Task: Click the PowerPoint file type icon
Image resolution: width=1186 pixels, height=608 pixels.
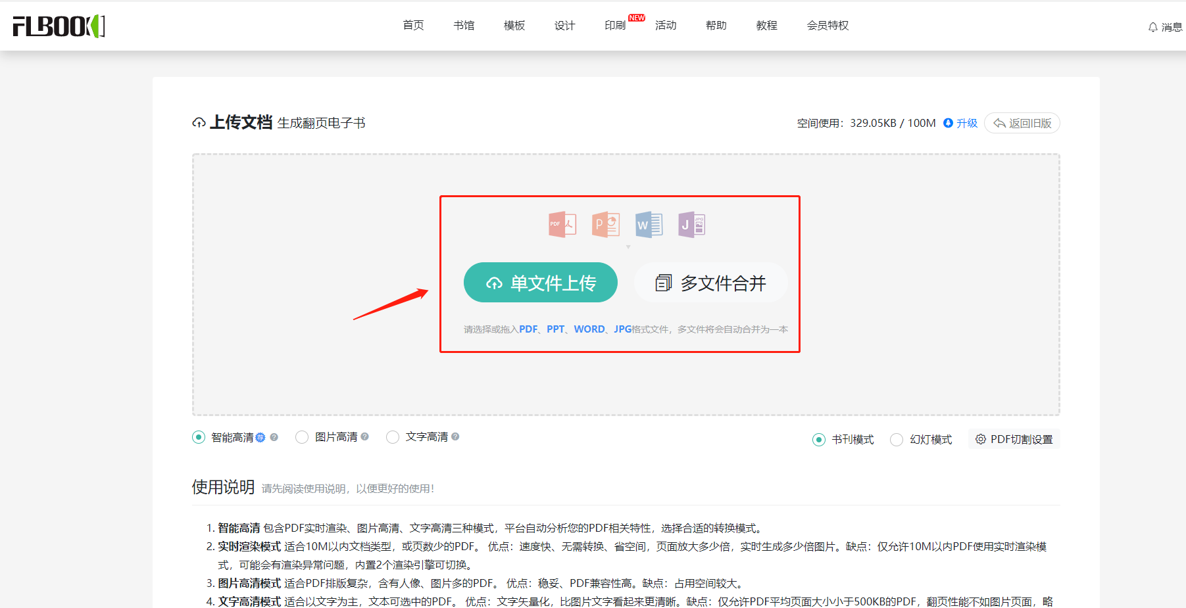Action: (x=606, y=225)
